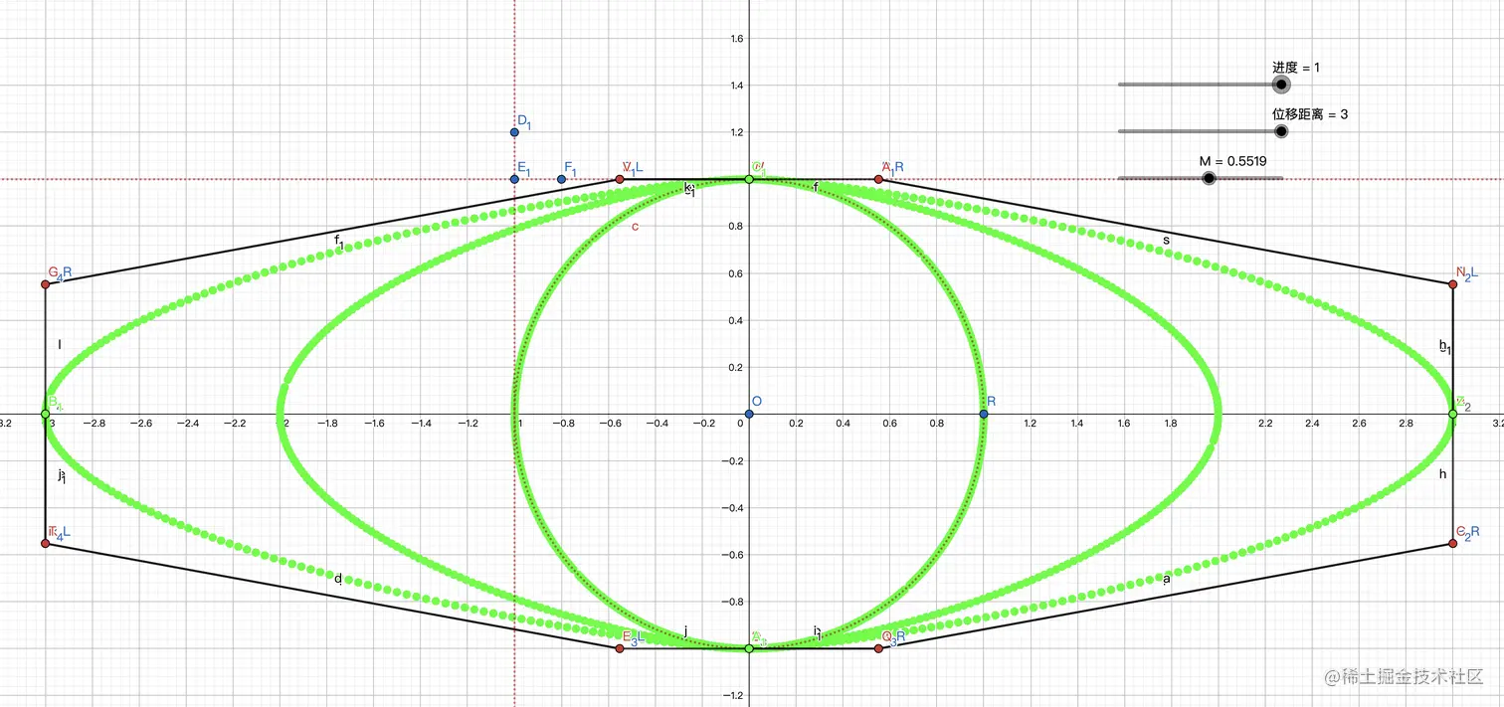Click the segment label l on left side
Screen dimensions: 1504x707
point(60,346)
